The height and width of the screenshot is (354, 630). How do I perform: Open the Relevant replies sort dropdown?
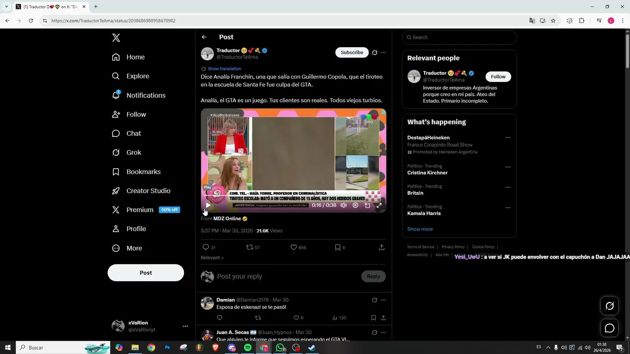click(x=212, y=258)
